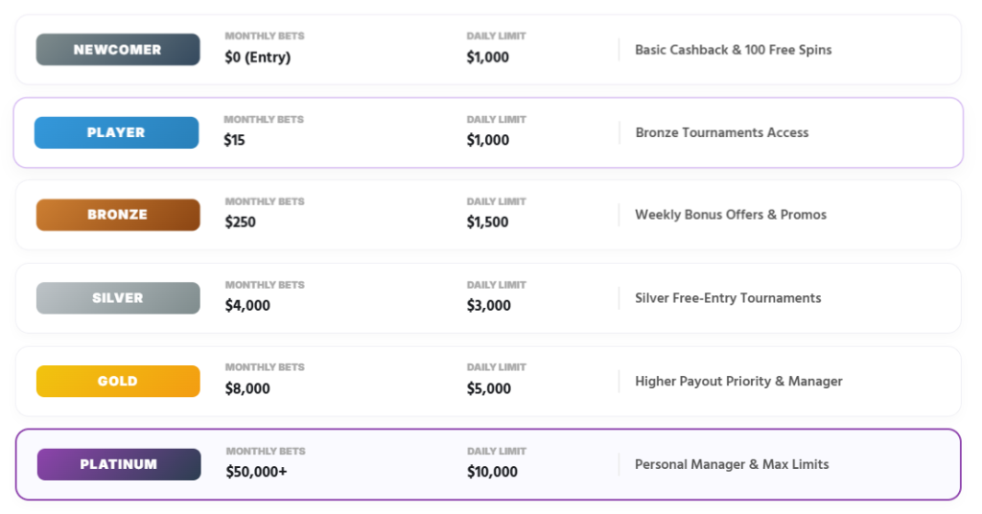Select the purple PLATINUM tier badge

pyautogui.click(x=119, y=464)
